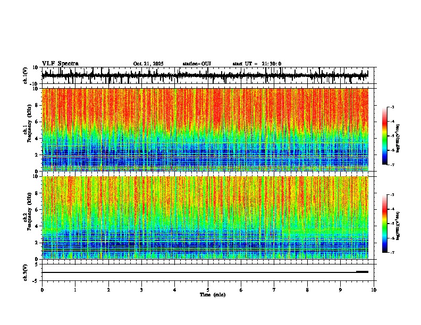Click time axis tick label '5'

[208, 290]
